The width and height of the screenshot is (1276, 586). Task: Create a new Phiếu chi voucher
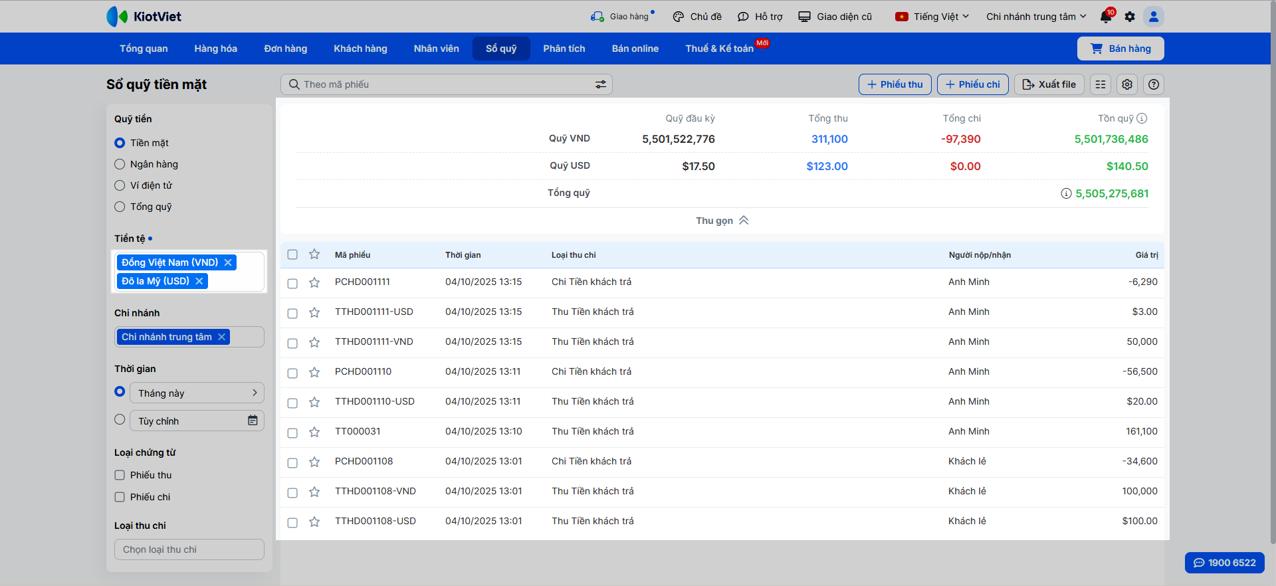point(972,84)
